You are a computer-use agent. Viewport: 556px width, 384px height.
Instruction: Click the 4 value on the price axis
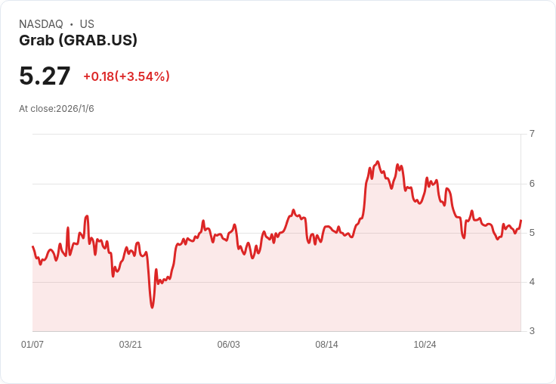coord(532,282)
